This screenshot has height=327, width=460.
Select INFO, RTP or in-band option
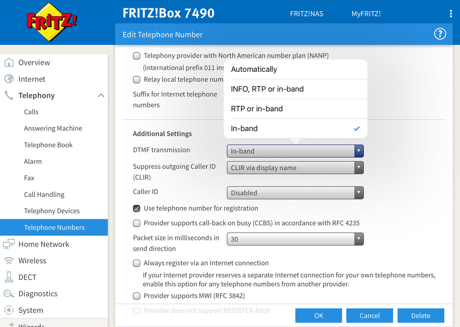click(x=295, y=89)
